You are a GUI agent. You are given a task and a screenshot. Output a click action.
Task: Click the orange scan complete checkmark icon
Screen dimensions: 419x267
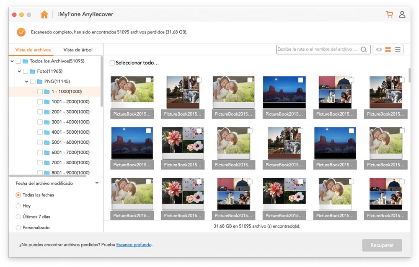pos(21,32)
